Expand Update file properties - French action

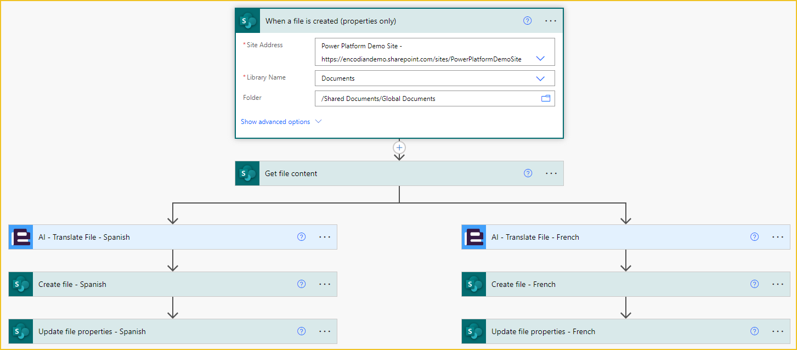626,331
